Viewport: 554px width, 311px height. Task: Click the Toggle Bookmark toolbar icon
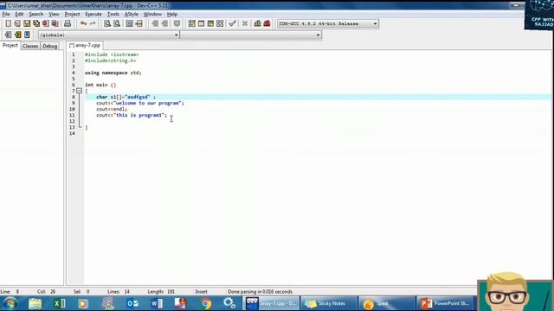click(x=17, y=35)
